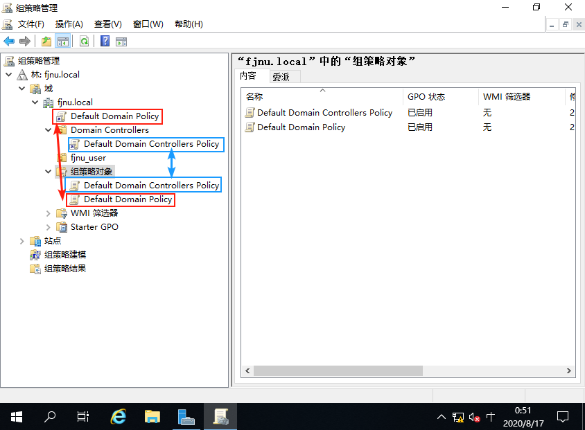This screenshot has width=585, height=430.
Task: Click the domain icon beside fjnu.local node
Action: (x=49, y=102)
